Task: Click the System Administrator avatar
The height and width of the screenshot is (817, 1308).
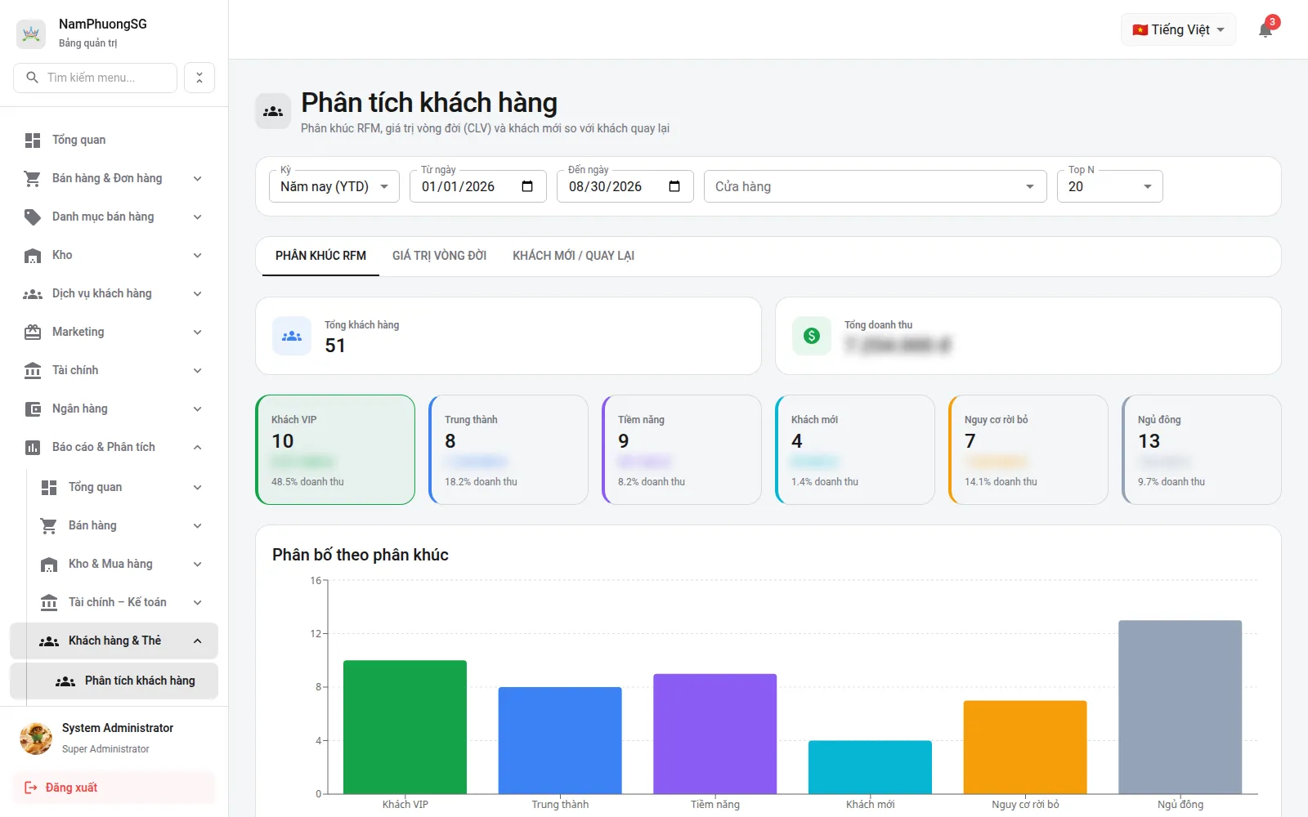Action: (36, 738)
